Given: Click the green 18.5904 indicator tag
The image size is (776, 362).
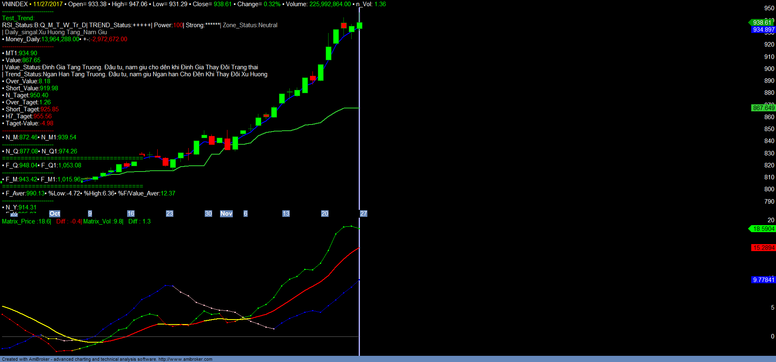Looking at the screenshot, I should click(764, 229).
